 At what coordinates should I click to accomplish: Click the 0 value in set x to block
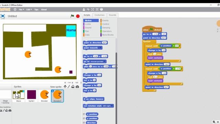tap(94, 80)
